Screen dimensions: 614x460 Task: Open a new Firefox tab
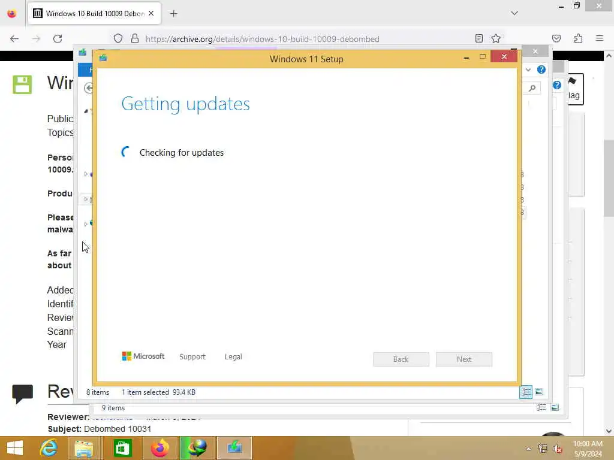[174, 14]
